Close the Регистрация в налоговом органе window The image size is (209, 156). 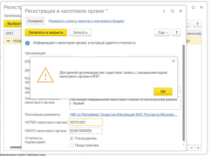coord(181,11)
